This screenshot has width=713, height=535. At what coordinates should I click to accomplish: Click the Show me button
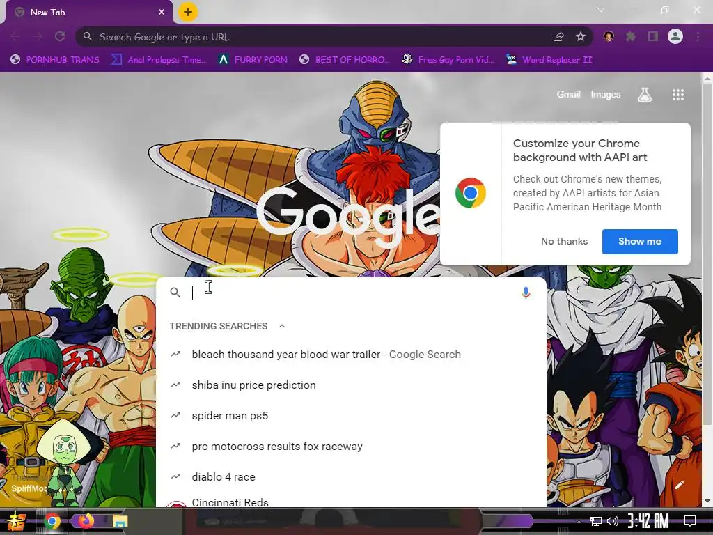[640, 242]
